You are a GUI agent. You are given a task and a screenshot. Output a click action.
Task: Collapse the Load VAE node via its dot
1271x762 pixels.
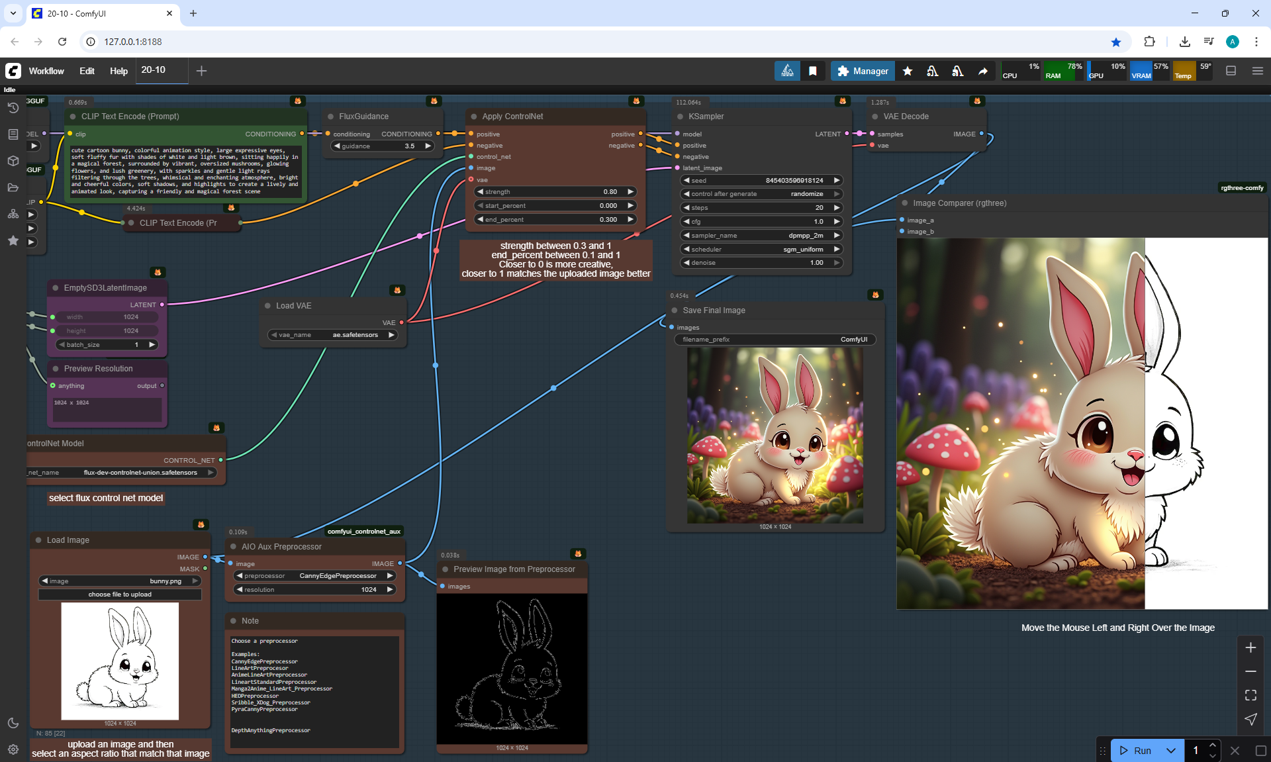(267, 306)
